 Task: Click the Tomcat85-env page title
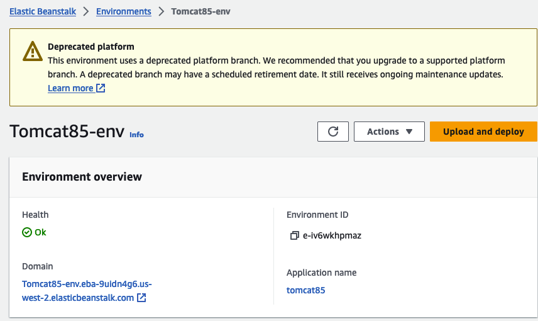pos(67,132)
